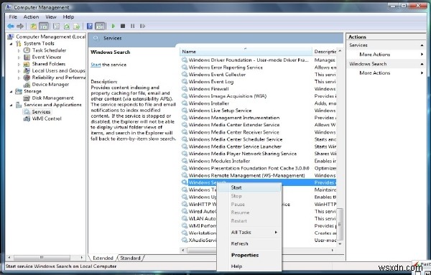Click the services list horizontal scrollbar

coord(259,251)
